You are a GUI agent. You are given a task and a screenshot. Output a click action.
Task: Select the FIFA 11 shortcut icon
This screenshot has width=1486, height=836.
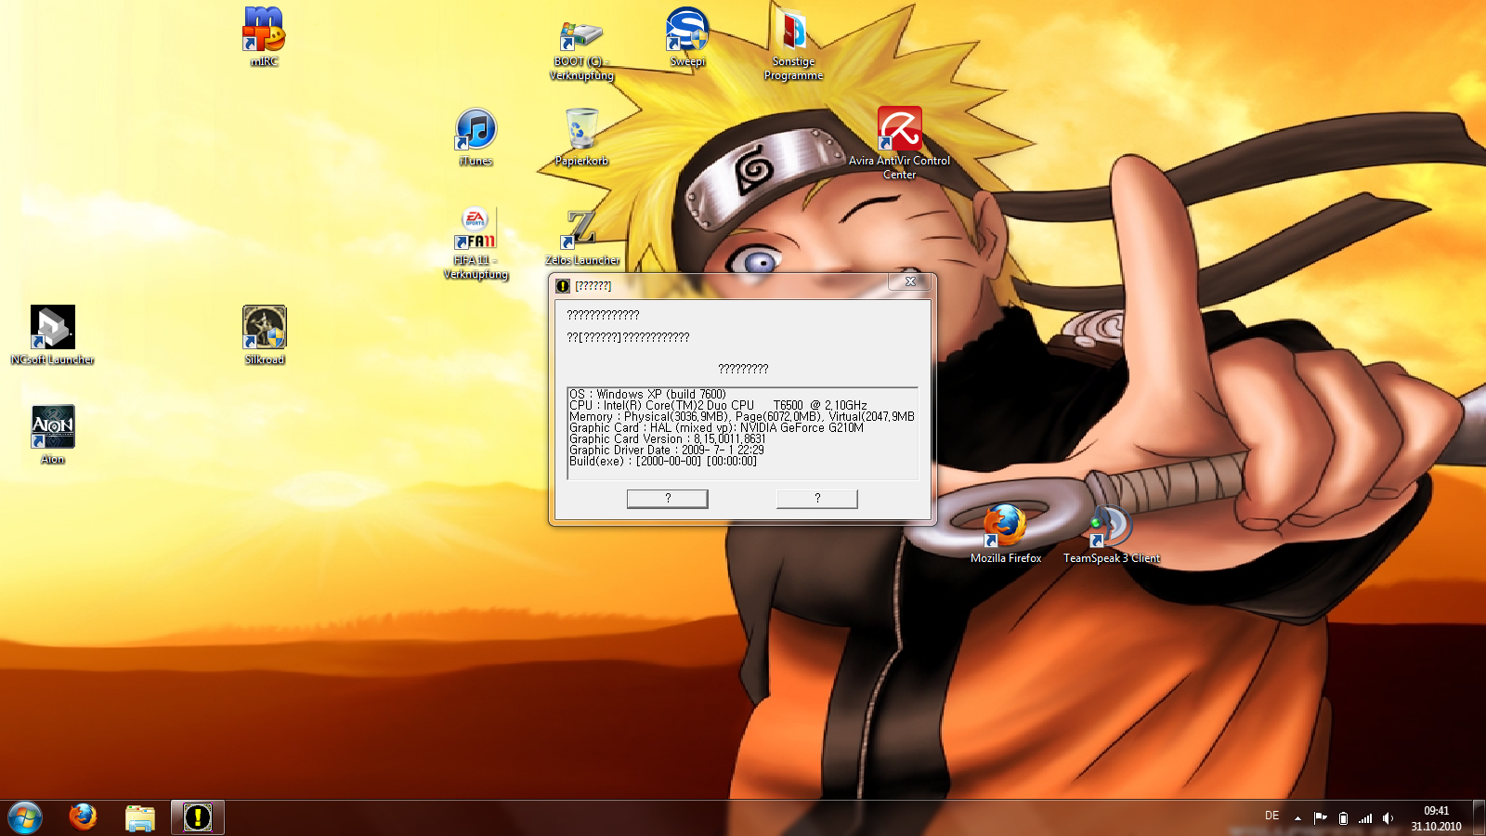click(x=476, y=229)
